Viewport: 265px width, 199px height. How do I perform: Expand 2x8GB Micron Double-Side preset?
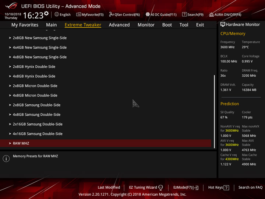106,86
